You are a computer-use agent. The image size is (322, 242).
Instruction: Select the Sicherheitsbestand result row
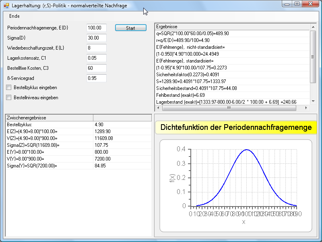click(x=231, y=88)
